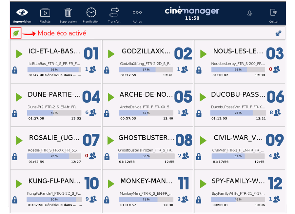Screen dimensions: 295x214
Task: Open the Playlists section
Action: click(x=45, y=13)
